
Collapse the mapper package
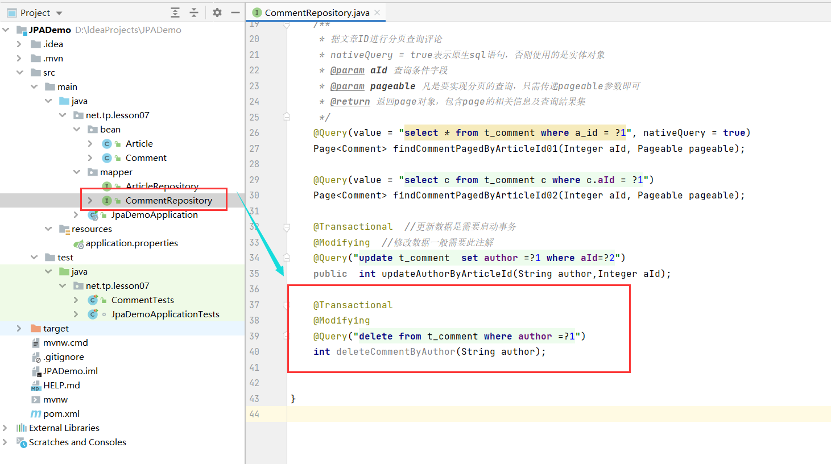[x=77, y=172]
